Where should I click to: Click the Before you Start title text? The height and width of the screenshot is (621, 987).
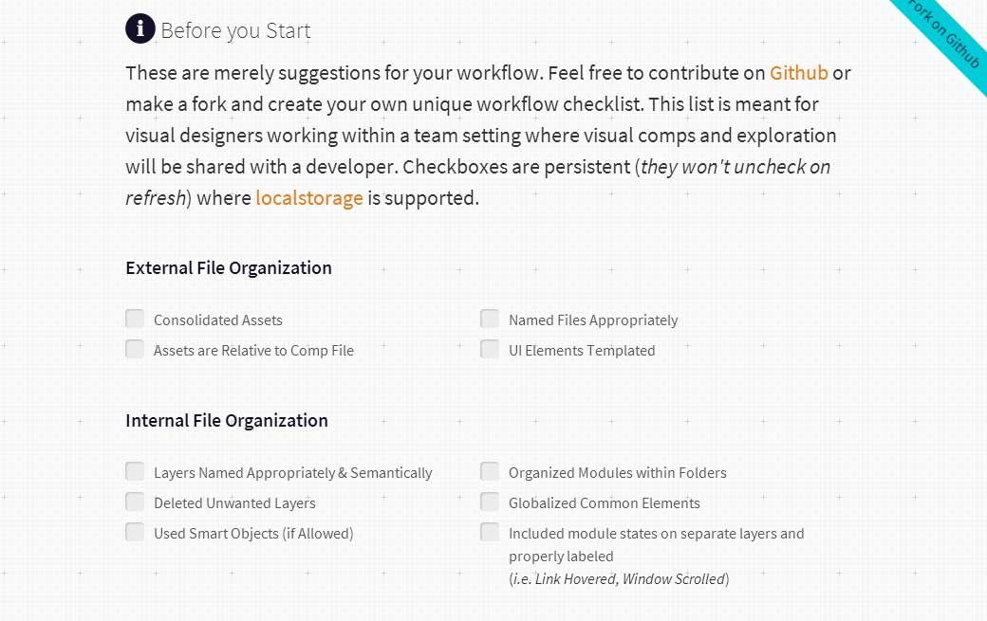point(235,30)
